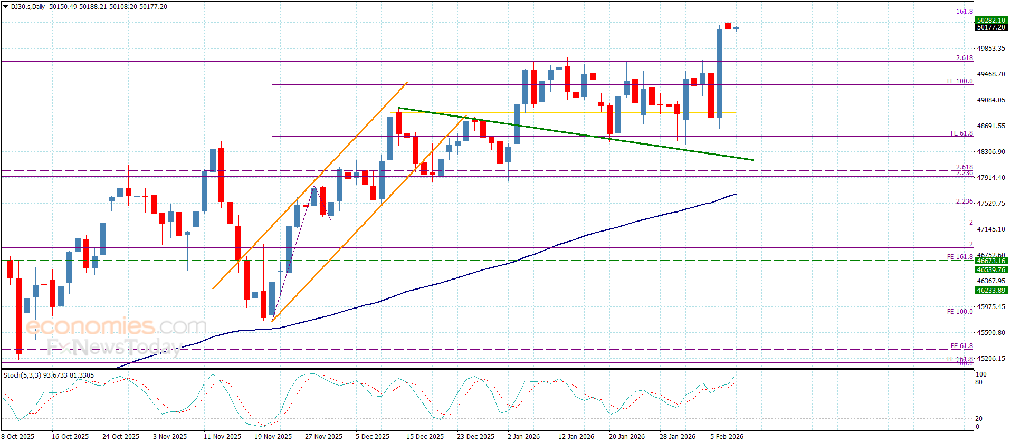Image resolution: width=1011 pixels, height=443 pixels.
Task: Click the FE 100.0 label beside 45975.45
Action: point(960,312)
